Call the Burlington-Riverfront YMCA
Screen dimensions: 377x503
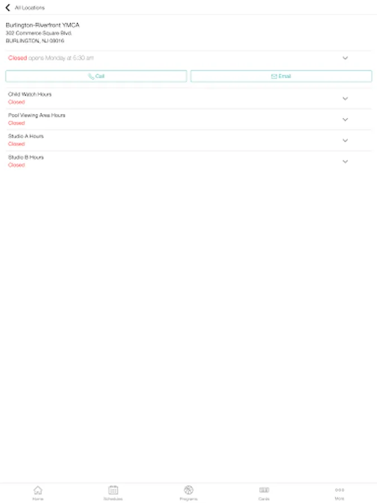(96, 77)
